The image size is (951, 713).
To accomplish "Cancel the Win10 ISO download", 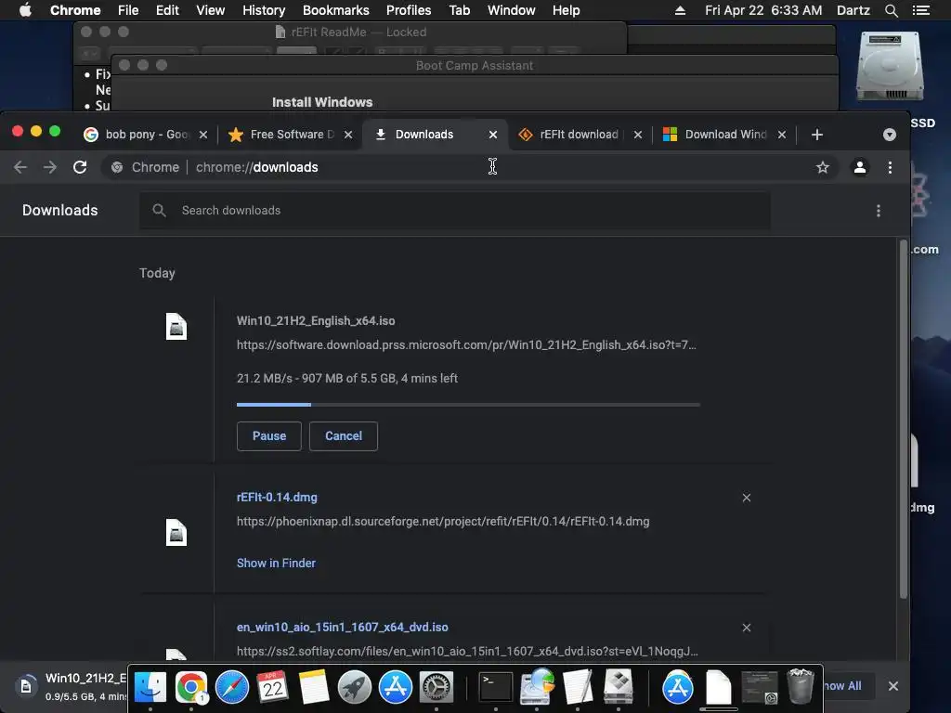I will click(344, 436).
